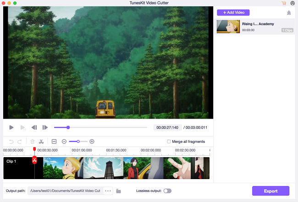Browse output path with three-dots button
The height and width of the screenshot is (202, 298).
108,191
